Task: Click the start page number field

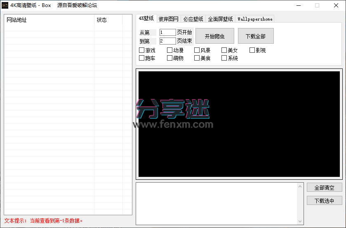Action: tap(167, 33)
